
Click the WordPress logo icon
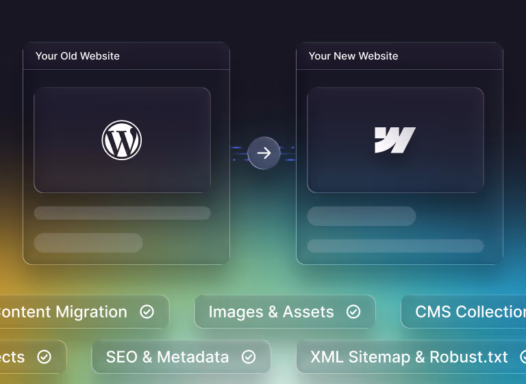pyautogui.click(x=122, y=140)
